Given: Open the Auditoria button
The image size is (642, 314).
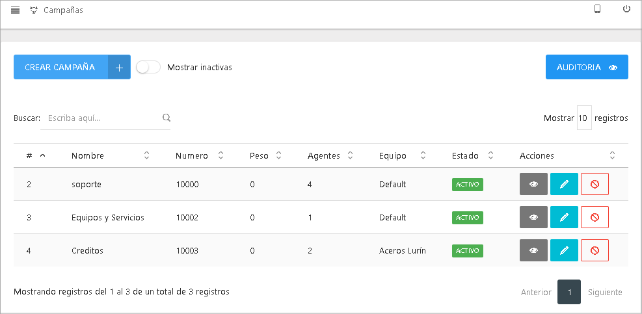Looking at the screenshot, I should point(587,67).
